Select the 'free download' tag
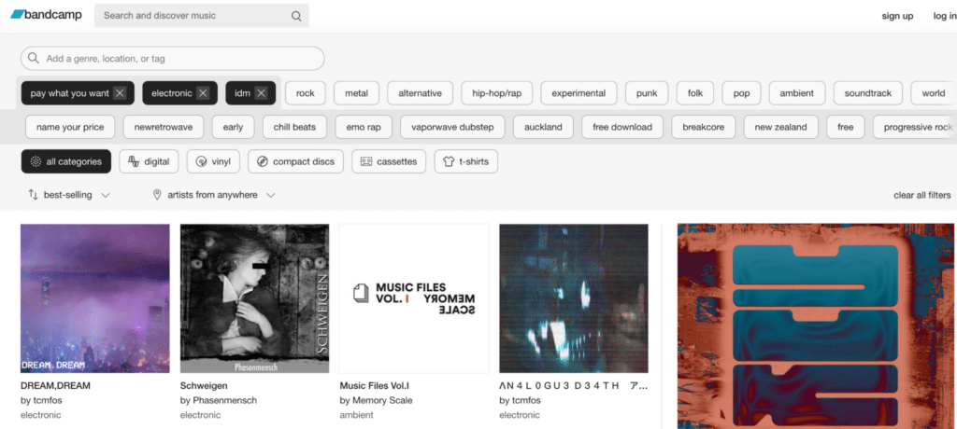Image resolution: width=957 pixels, height=429 pixels. tap(622, 128)
